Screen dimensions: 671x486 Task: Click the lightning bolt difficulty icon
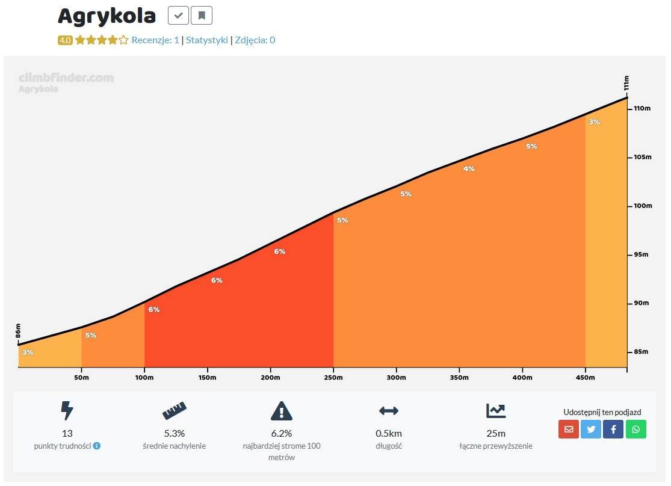[67, 411]
